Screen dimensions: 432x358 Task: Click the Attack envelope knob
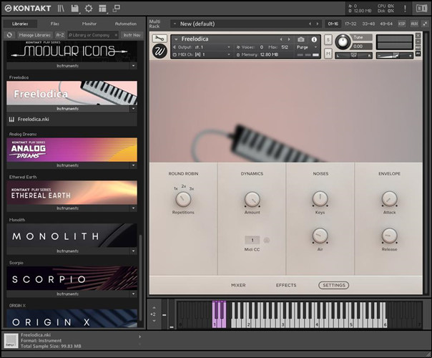pos(389,199)
